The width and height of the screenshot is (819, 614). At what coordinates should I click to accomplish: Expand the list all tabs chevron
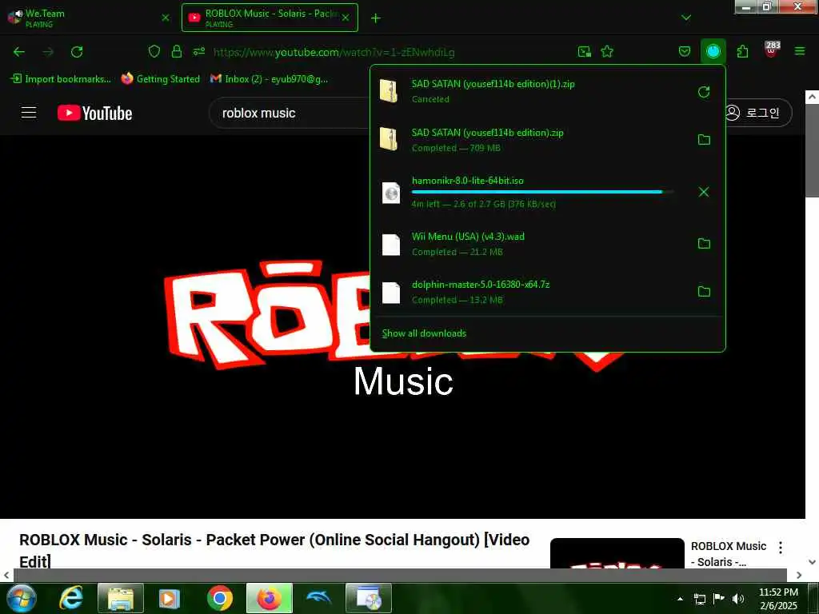685,18
